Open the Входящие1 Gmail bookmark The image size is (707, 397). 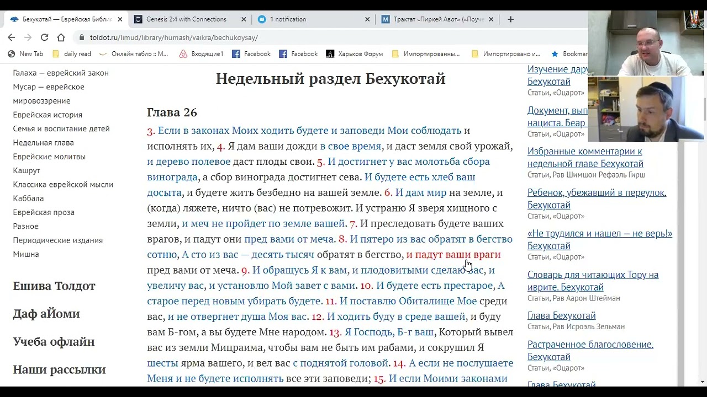tap(202, 54)
